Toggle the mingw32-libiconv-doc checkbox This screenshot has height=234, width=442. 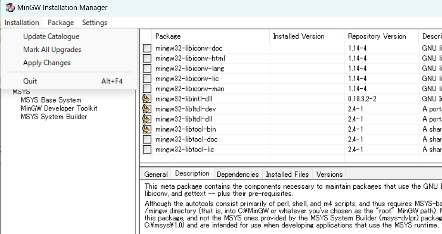[147, 48]
